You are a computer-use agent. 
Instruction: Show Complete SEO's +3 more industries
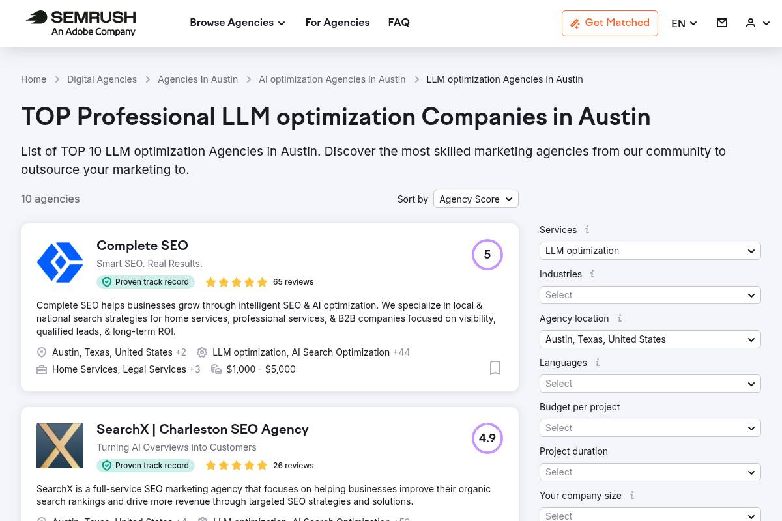click(195, 369)
